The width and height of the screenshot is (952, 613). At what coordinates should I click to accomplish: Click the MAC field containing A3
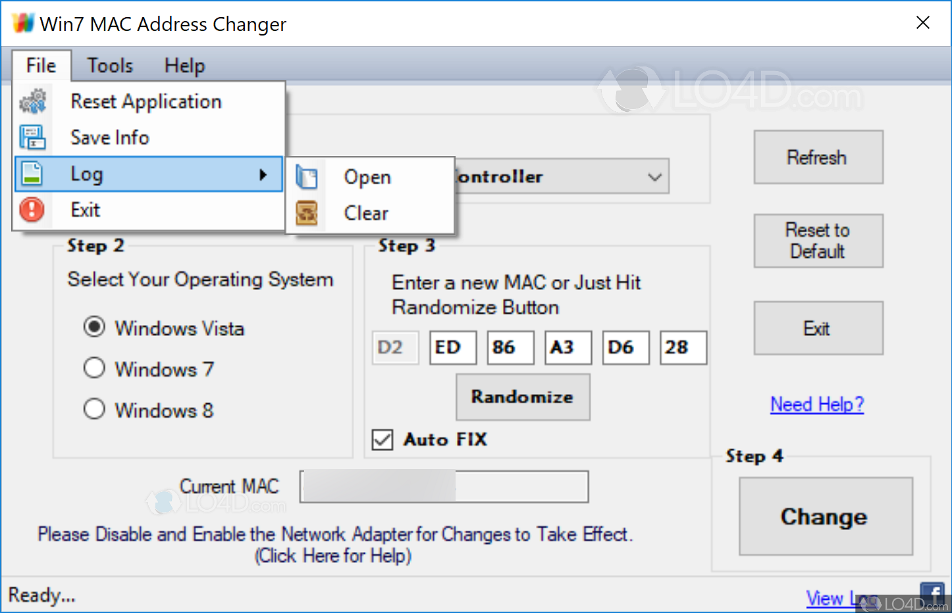[x=568, y=347]
